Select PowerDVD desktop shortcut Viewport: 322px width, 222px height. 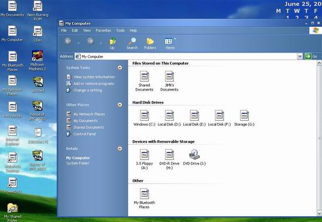pos(12,185)
